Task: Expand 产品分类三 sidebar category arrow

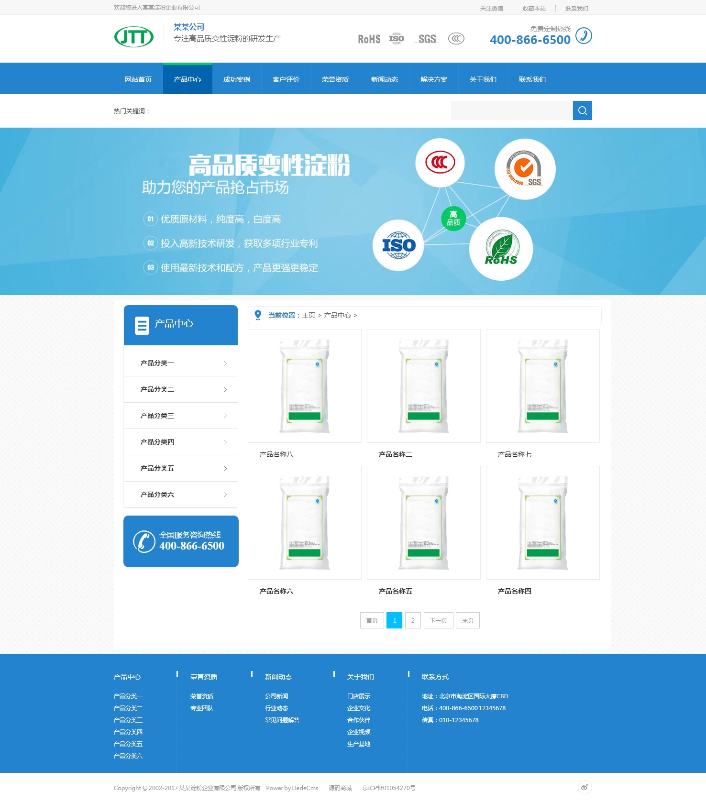Action: pyautogui.click(x=225, y=416)
